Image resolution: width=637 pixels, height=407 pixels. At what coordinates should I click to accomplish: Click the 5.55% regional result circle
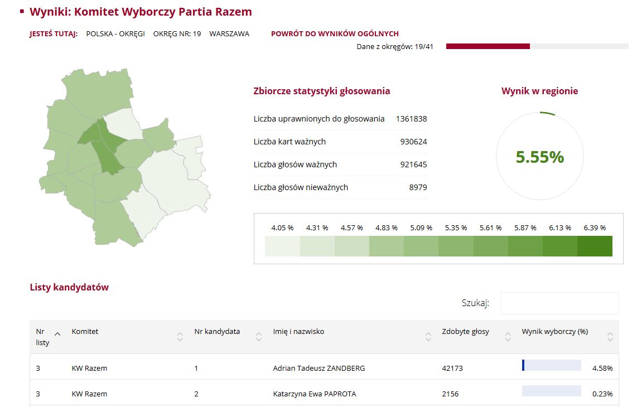tap(540, 156)
